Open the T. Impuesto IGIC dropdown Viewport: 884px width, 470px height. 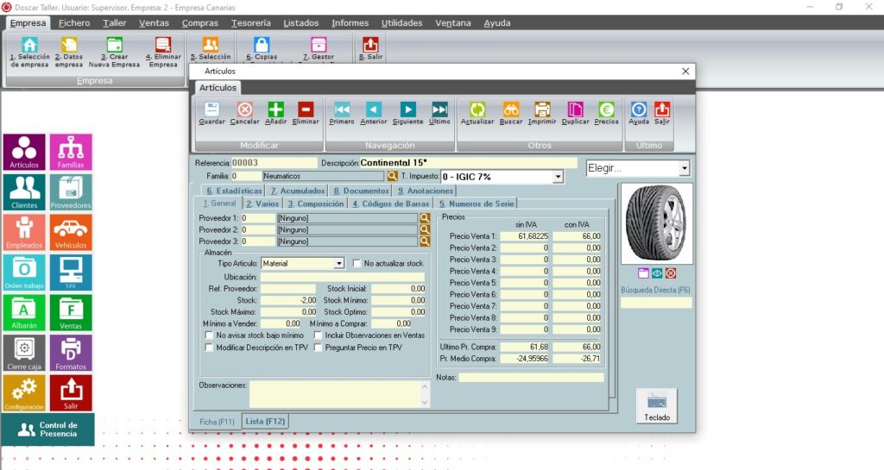click(x=558, y=177)
